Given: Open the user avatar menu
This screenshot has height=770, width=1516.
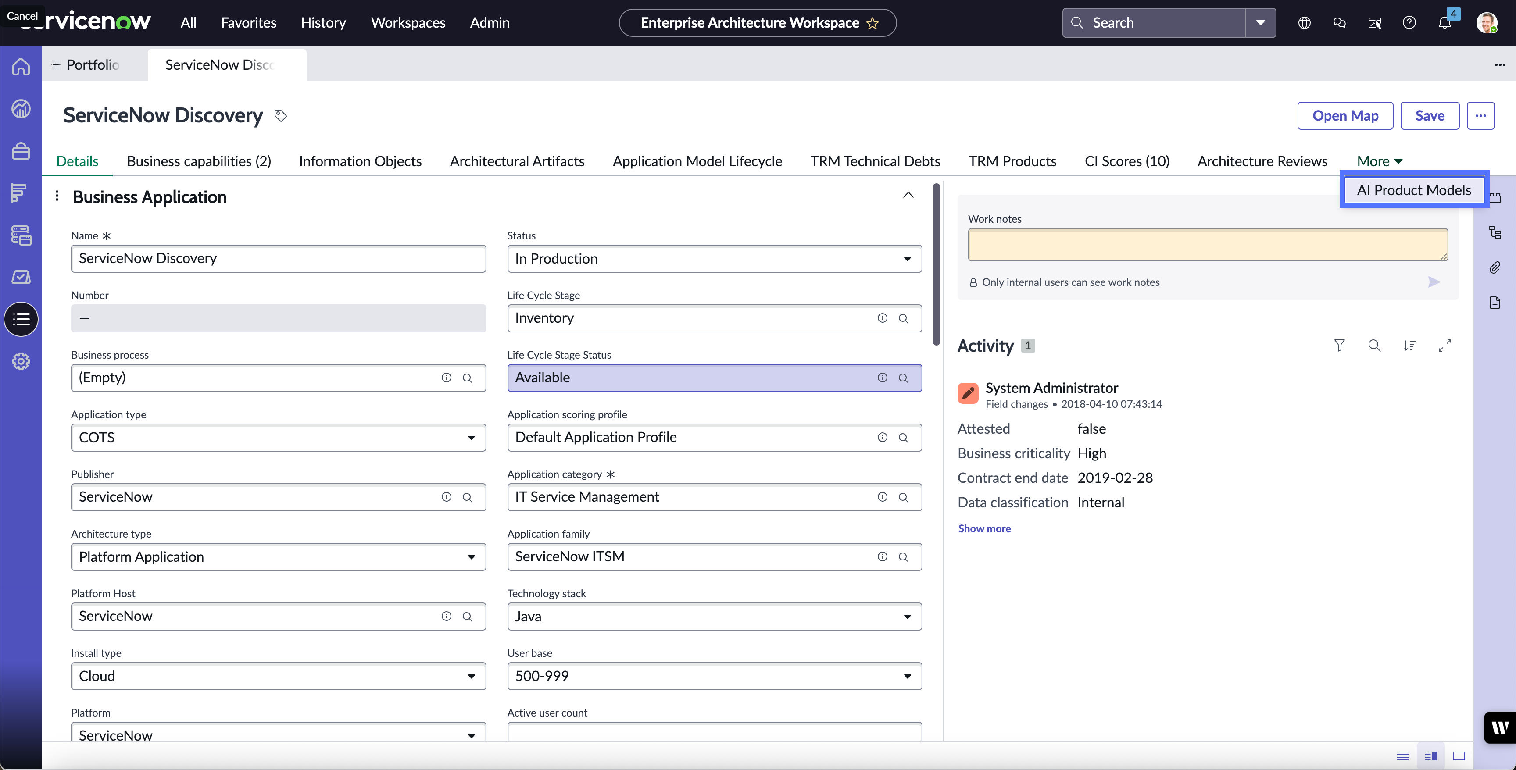Looking at the screenshot, I should click(1487, 23).
